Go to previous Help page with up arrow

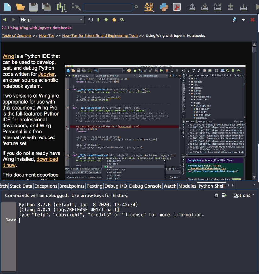coord(99,19)
